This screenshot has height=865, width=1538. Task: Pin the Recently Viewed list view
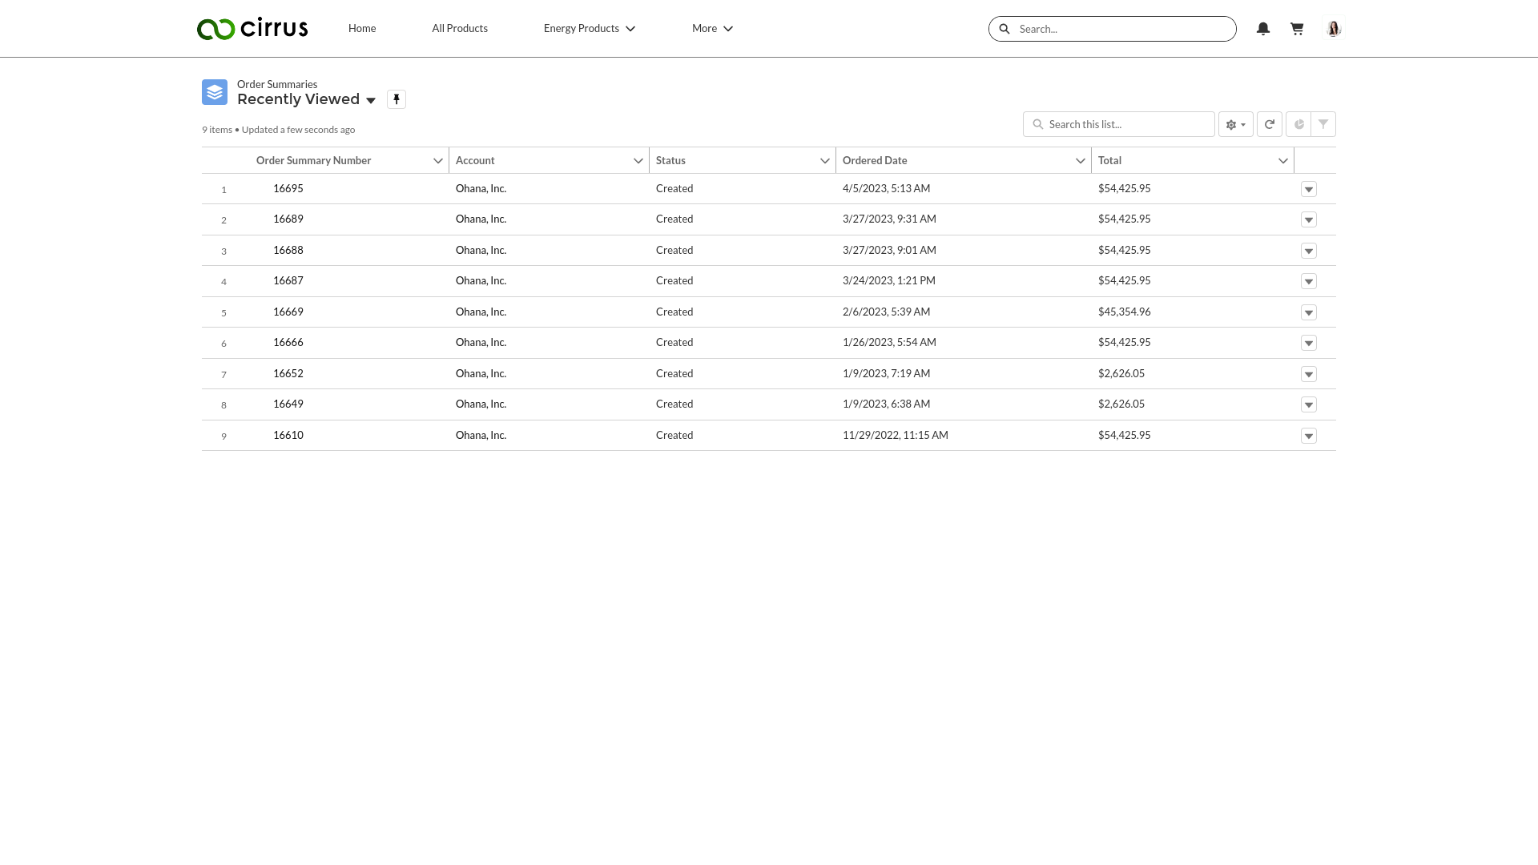click(x=397, y=99)
